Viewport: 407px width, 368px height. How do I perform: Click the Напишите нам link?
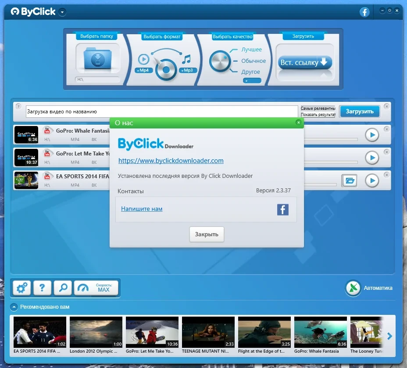click(x=142, y=209)
